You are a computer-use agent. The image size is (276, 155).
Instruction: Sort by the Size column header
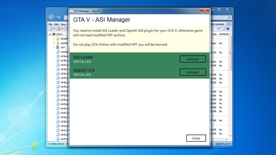[214, 34]
